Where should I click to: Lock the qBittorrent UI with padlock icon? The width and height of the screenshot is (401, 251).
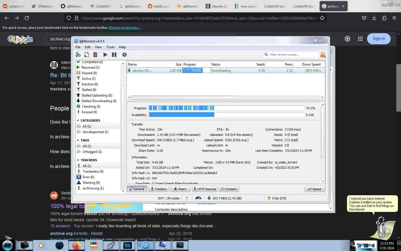(x=323, y=55)
